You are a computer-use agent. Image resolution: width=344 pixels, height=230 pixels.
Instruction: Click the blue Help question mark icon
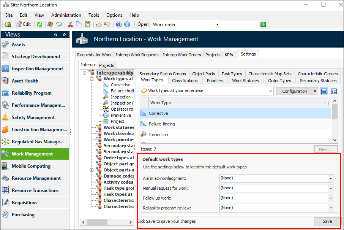click(x=118, y=24)
